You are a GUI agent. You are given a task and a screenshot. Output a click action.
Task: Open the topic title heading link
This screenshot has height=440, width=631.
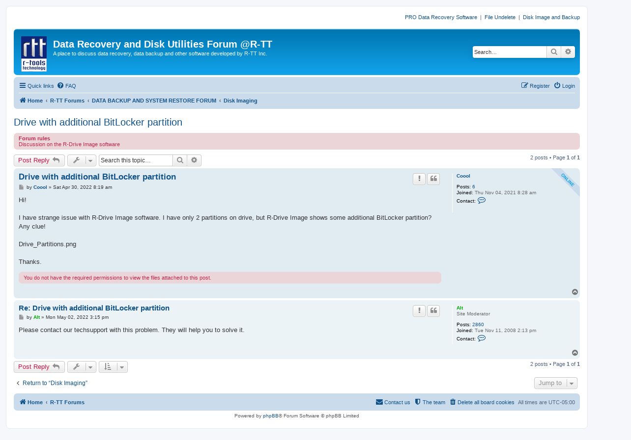click(x=98, y=122)
